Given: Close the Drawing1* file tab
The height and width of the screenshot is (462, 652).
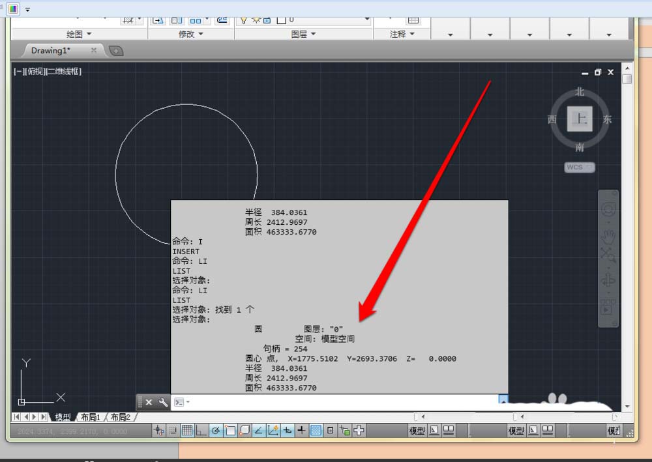Looking at the screenshot, I should [93, 50].
